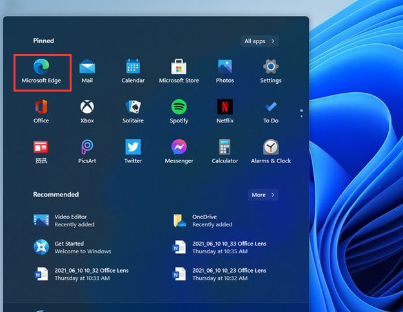
Task: Open 2021_06_10 10_33 Office Lens document
Action: tap(229, 247)
